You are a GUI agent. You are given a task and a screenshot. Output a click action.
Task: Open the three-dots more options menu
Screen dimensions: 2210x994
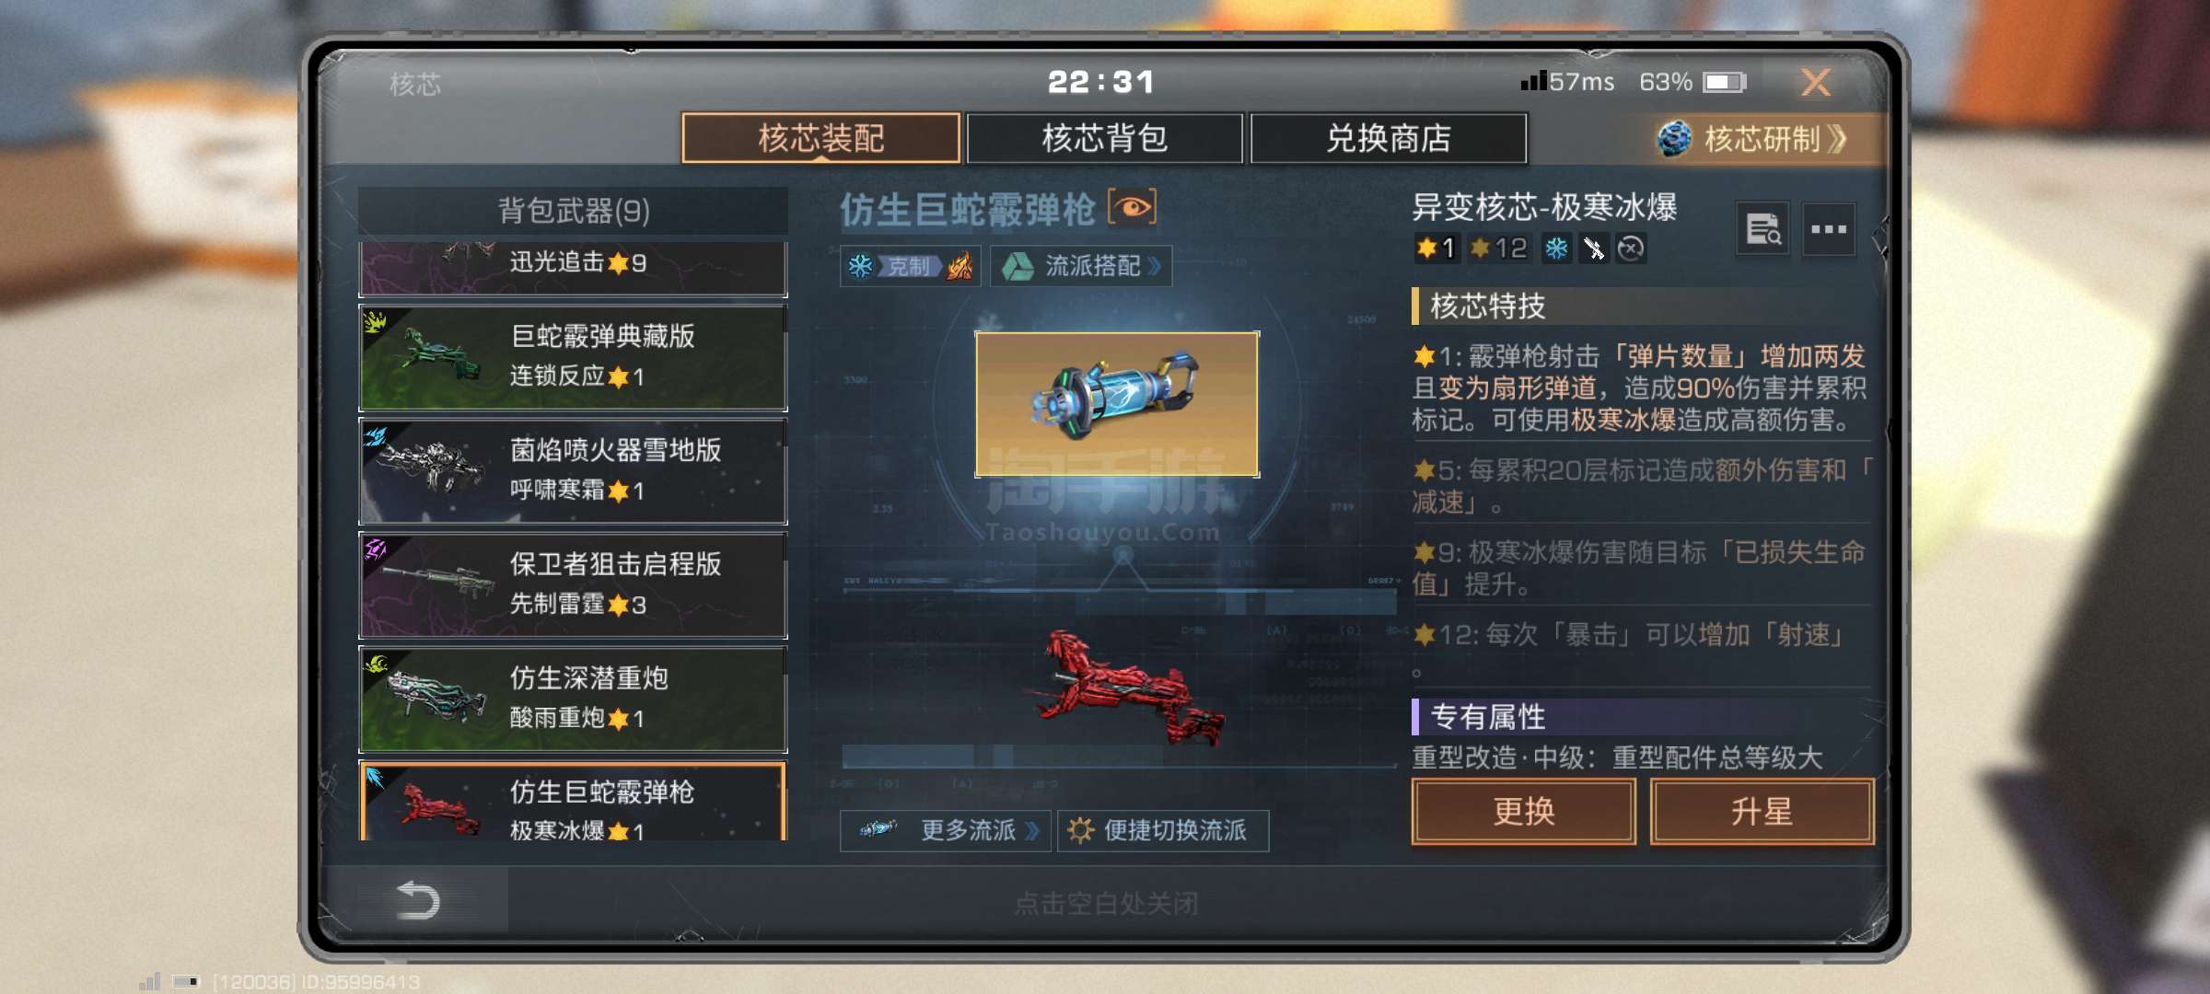(x=1828, y=229)
